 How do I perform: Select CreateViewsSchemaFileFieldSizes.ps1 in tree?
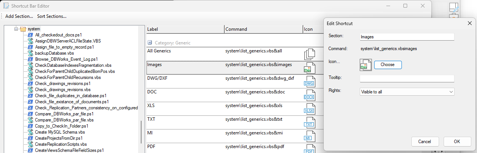coord(69,150)
